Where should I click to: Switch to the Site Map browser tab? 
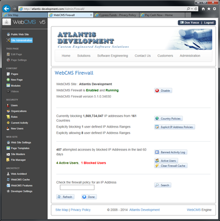[25, 15]
